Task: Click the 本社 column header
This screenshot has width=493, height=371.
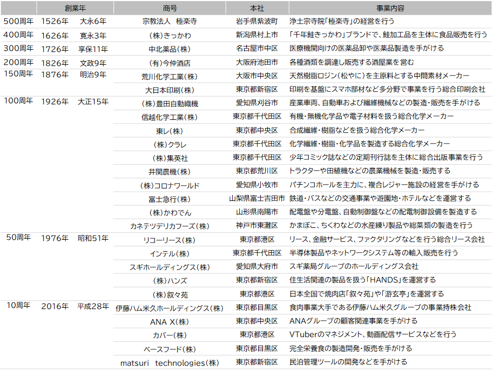Action: (x=257, y=8)
